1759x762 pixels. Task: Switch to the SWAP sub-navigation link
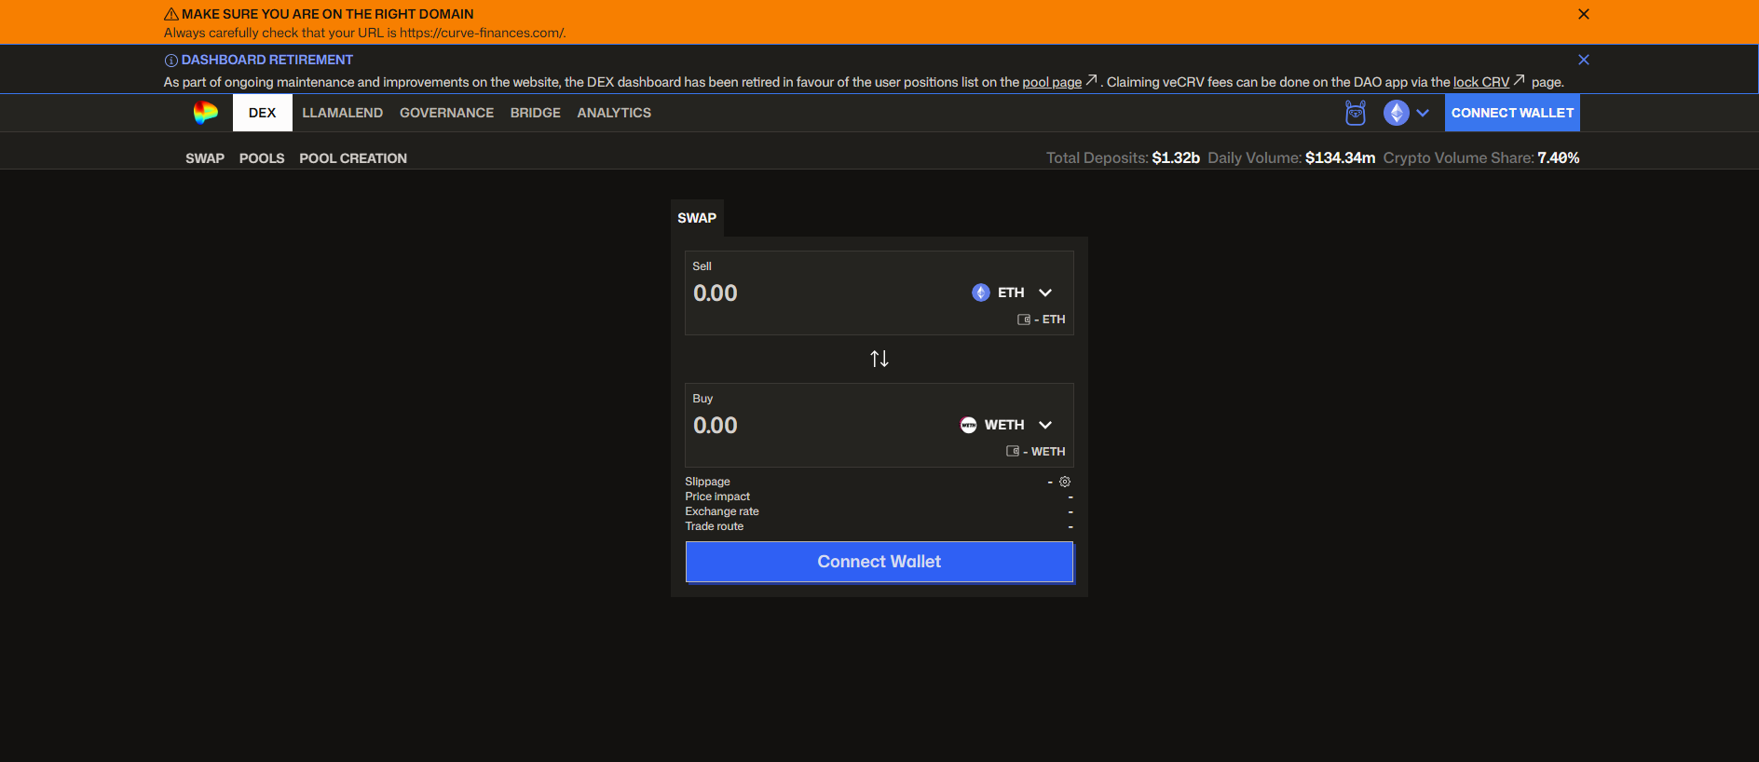pos(205,158)
